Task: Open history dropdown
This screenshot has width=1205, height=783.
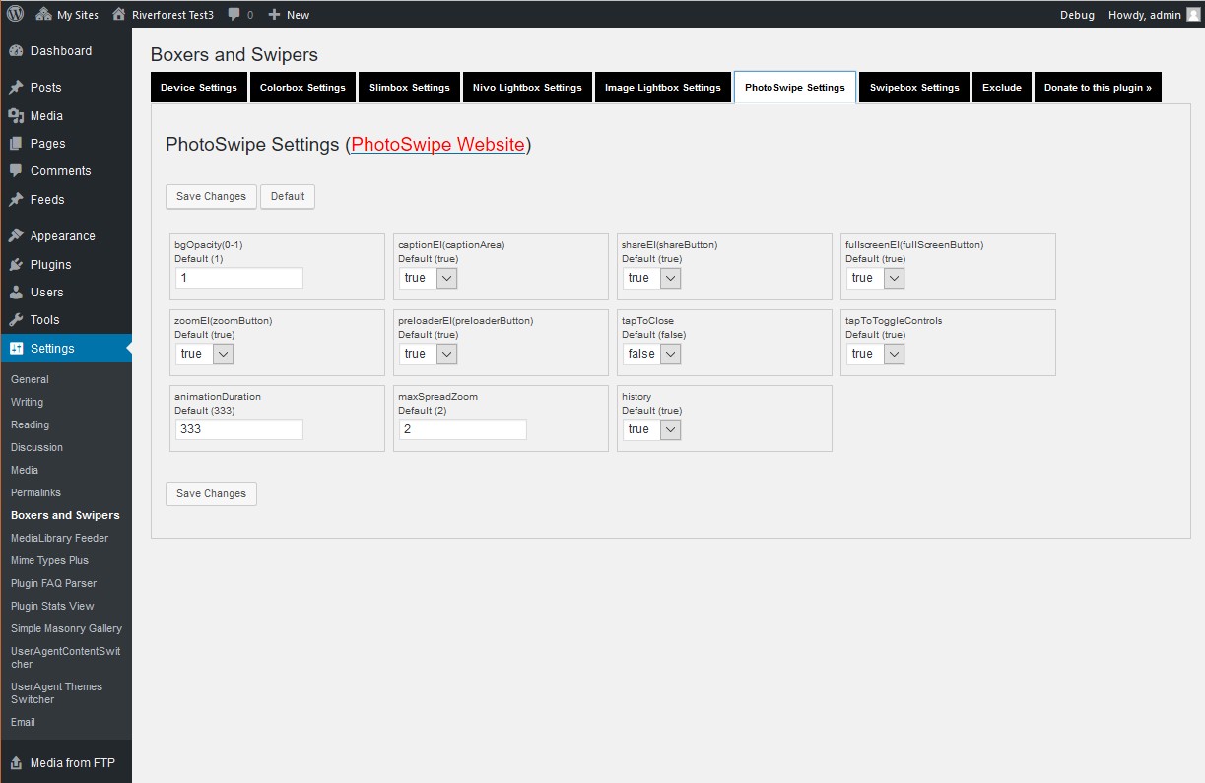Action: (652, 429)
